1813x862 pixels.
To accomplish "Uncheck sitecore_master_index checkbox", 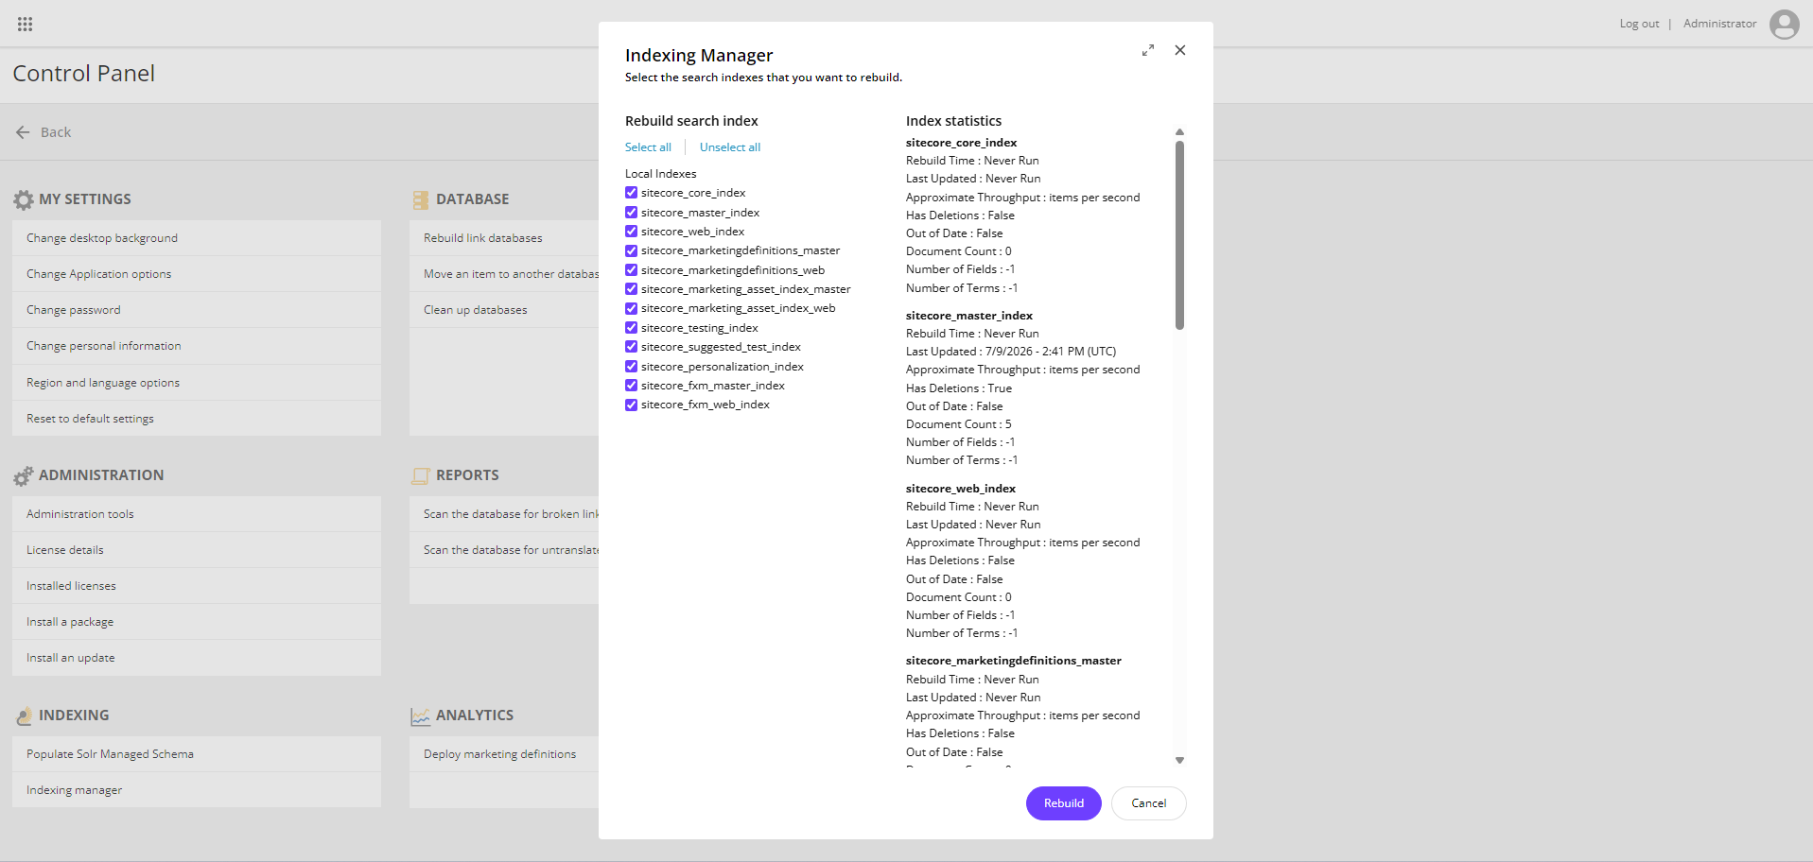I will pos(631,213).
